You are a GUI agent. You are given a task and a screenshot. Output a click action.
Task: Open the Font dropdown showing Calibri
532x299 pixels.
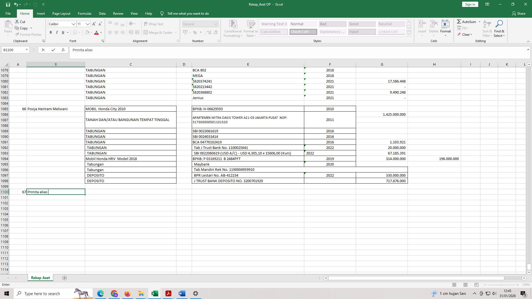tap(73, 24)
